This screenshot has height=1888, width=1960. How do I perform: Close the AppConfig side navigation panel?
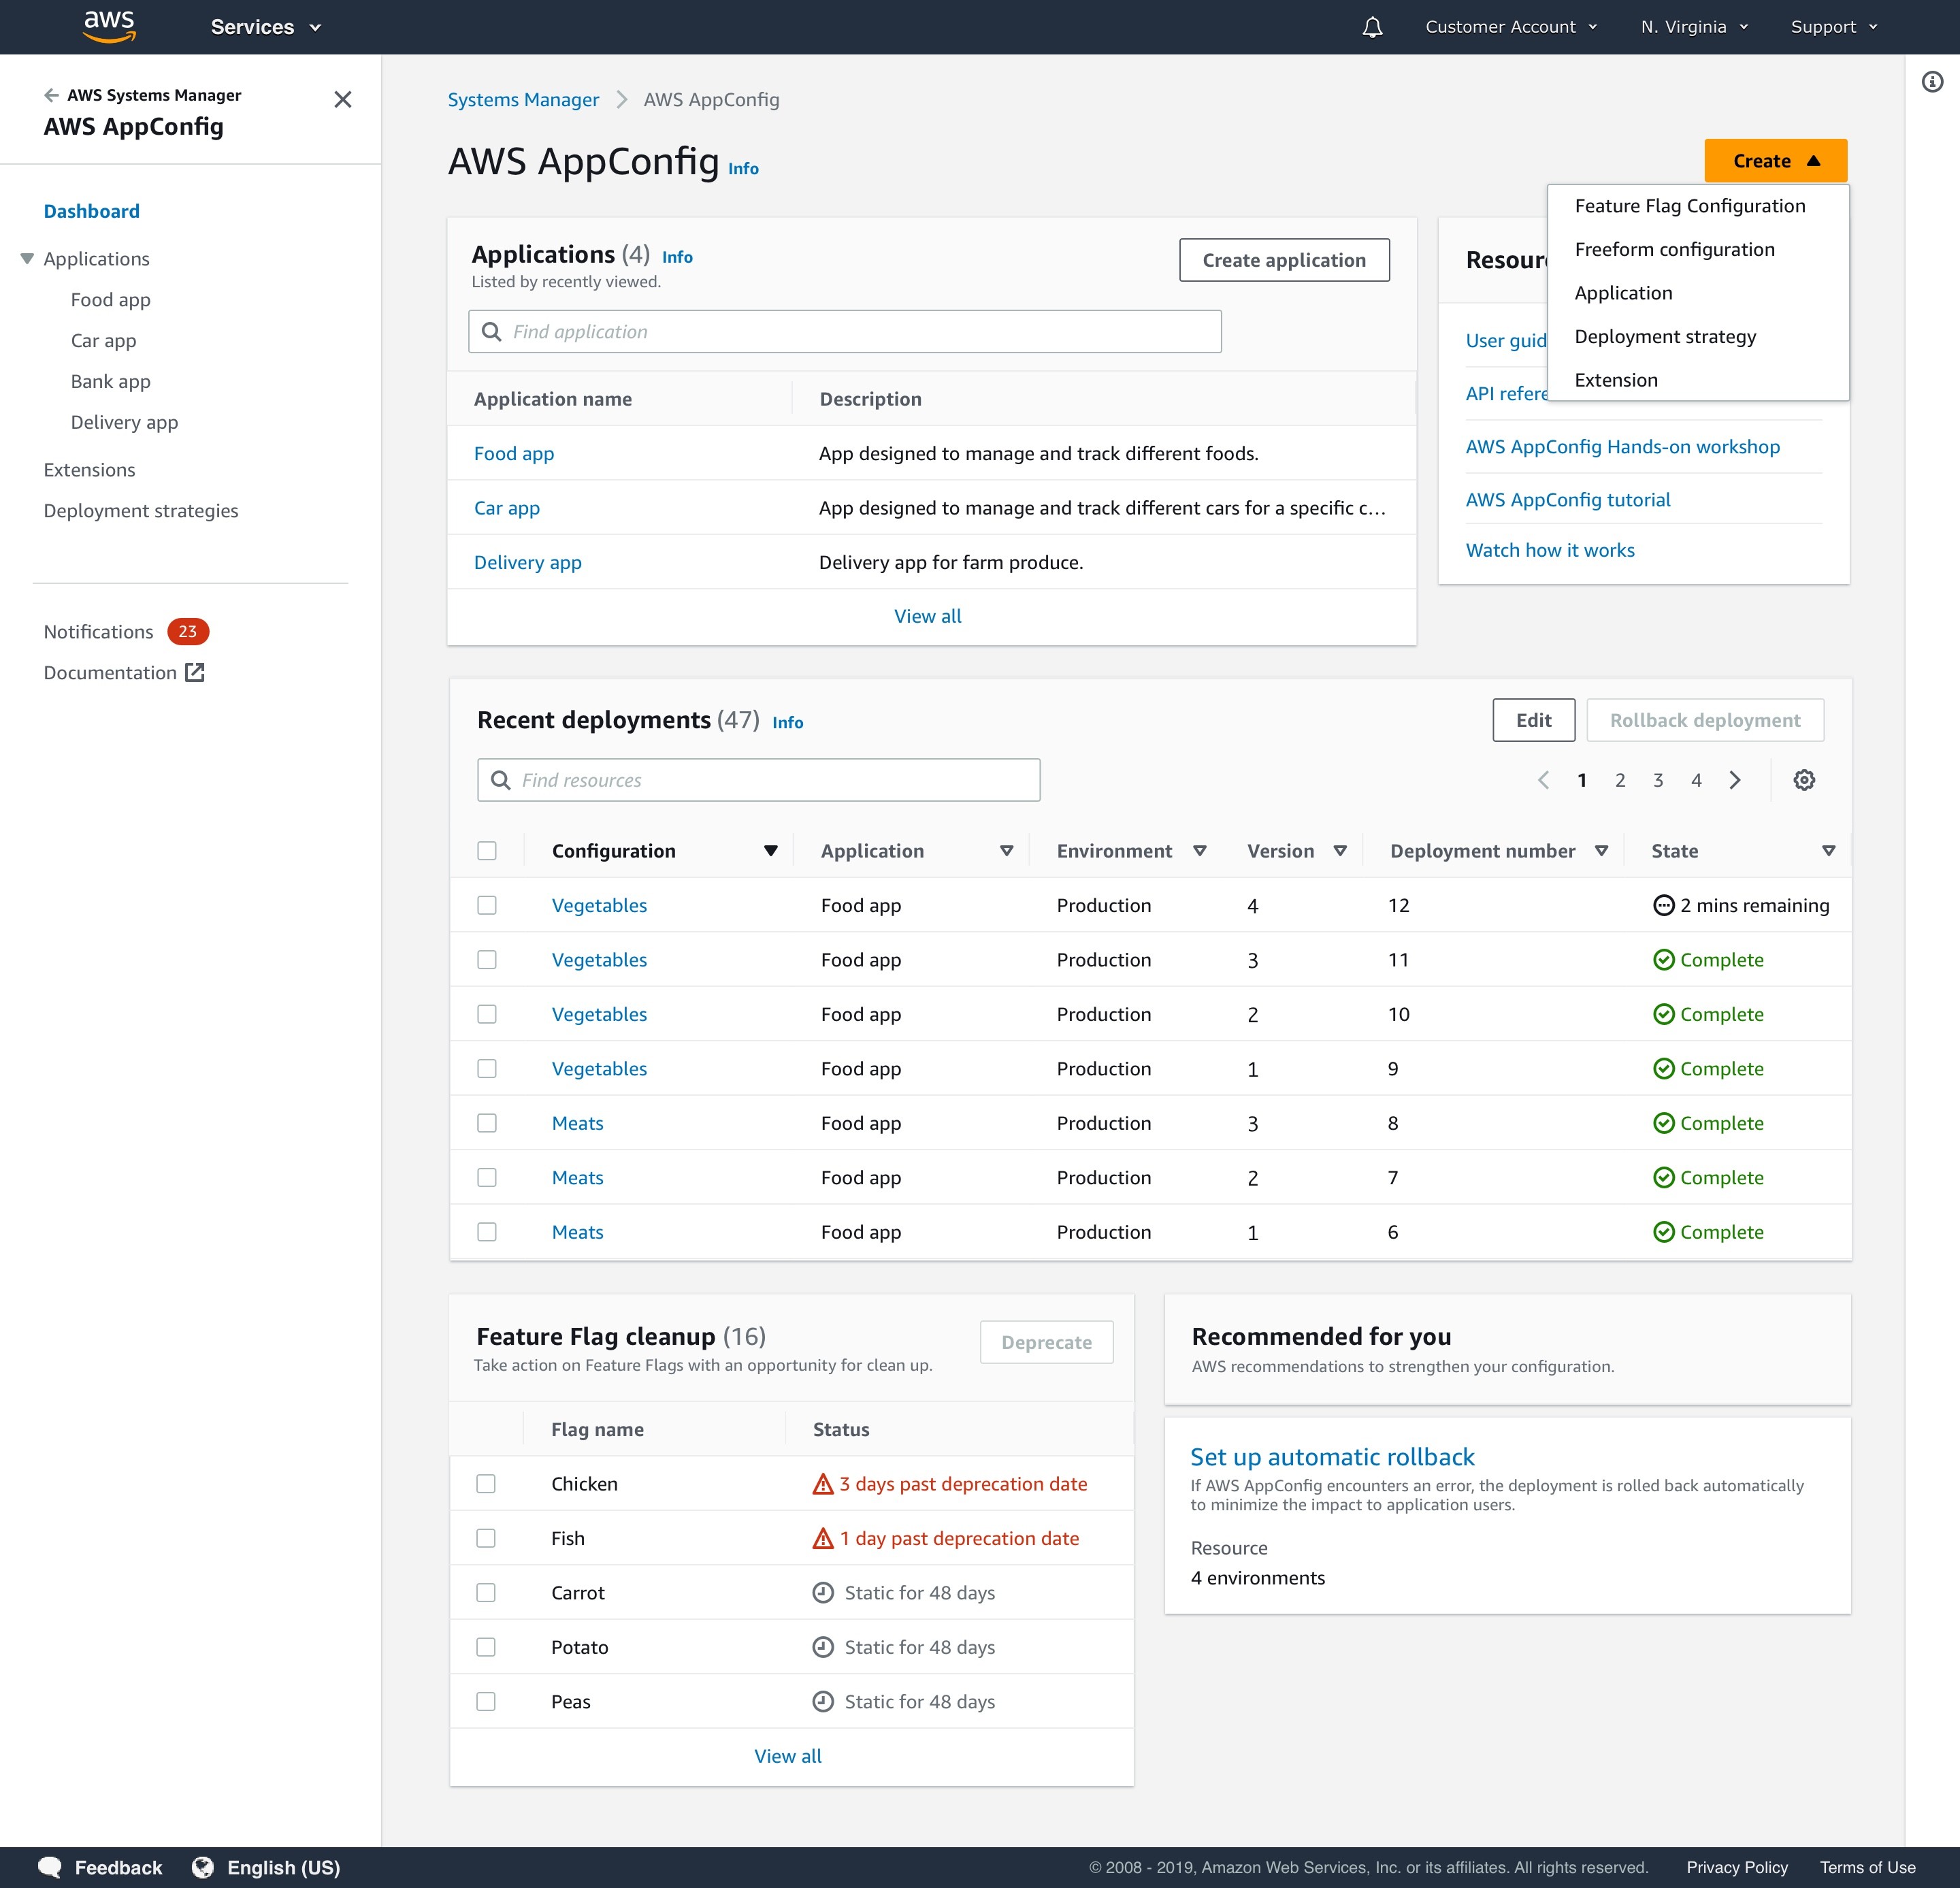(343, 99)
